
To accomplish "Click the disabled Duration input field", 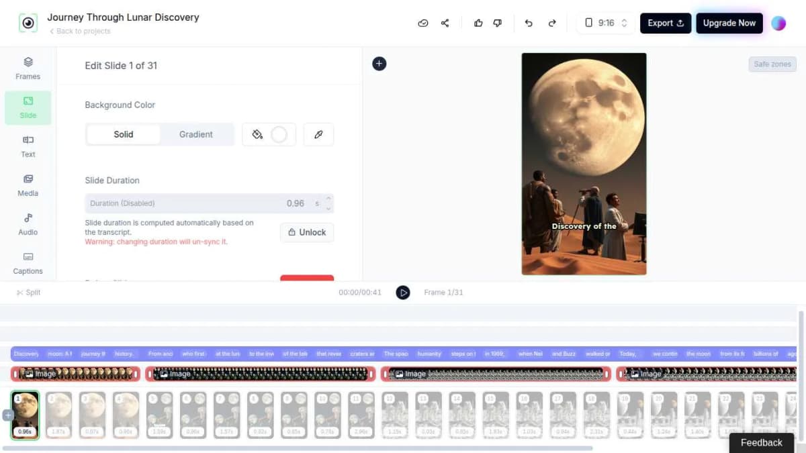I will [x=209, y=203].
